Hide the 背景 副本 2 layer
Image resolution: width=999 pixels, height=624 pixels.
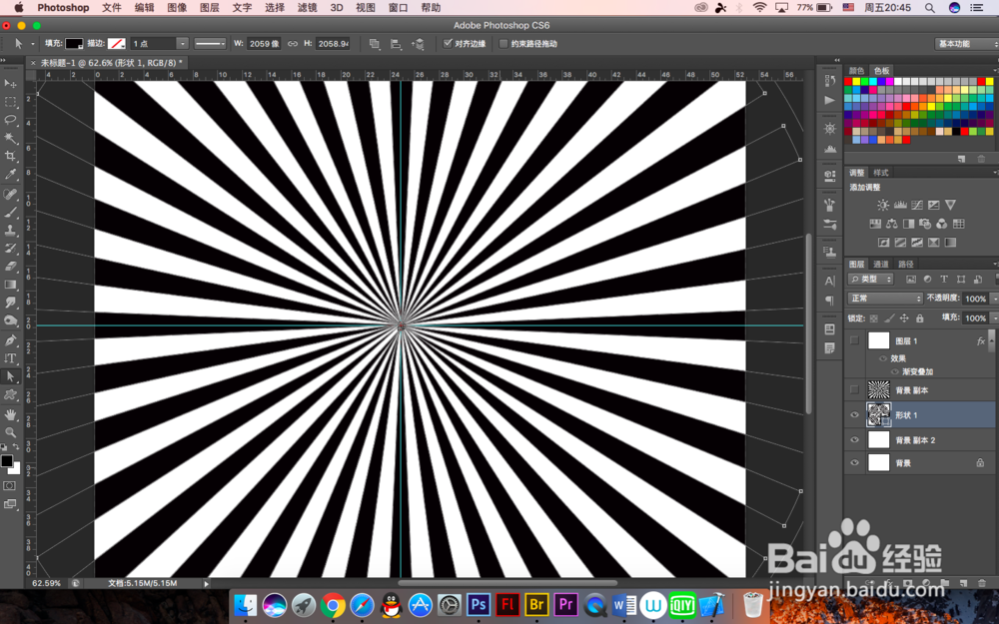pyautogui.click(x=854, y=440)
